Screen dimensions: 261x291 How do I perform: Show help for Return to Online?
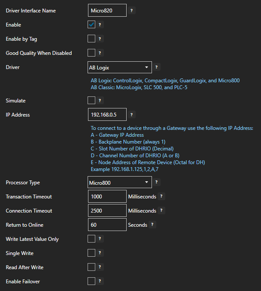(152, 225)
